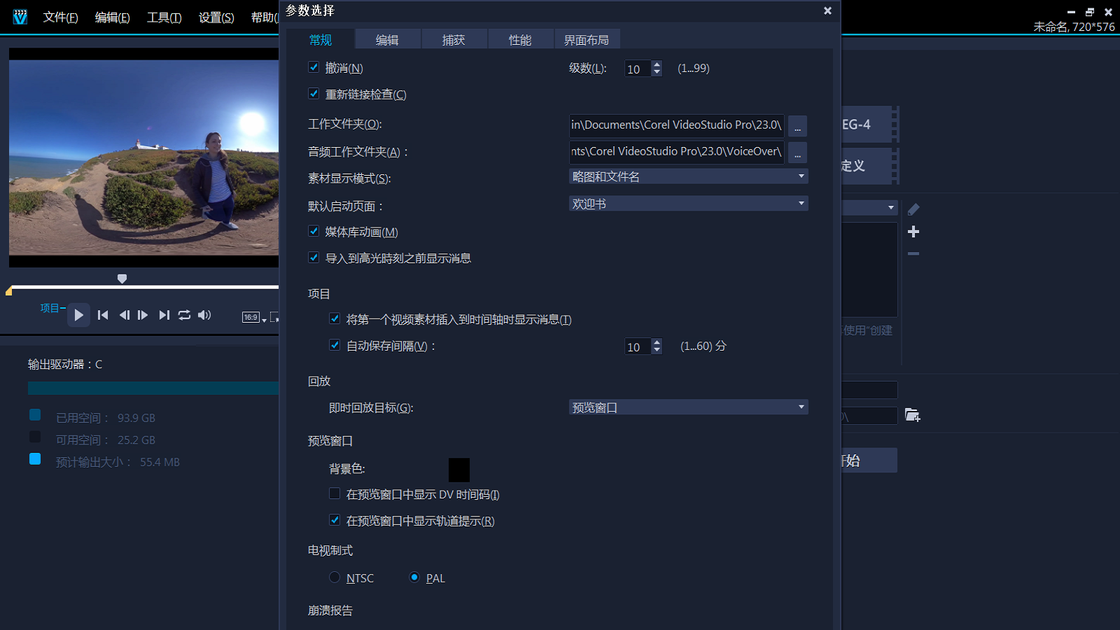Adjust volume via speaker icon
This screenshot has width=1120, height=630.
[204, 315]
